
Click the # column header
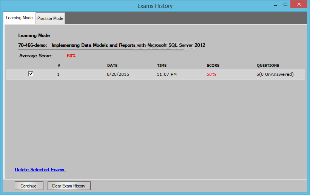pos(59,65)
